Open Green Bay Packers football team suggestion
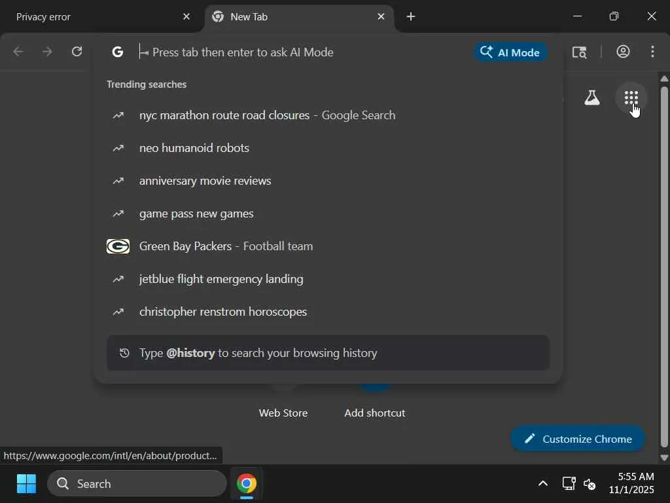 tap(328, 246)
